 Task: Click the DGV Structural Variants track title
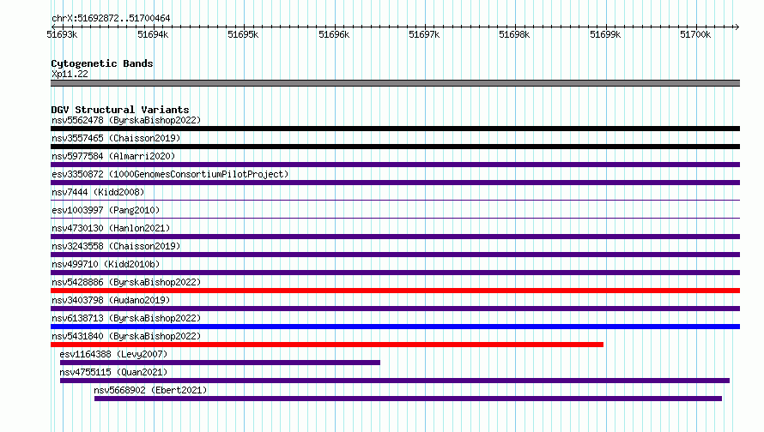click(x=120, y=110)
